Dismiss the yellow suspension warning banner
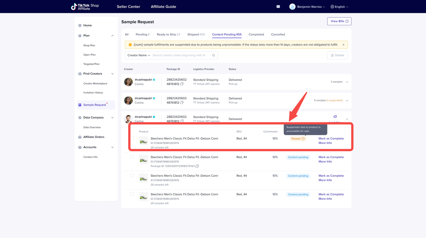The height and width of the screenshot is (238, 426). (x=343, y=45)
